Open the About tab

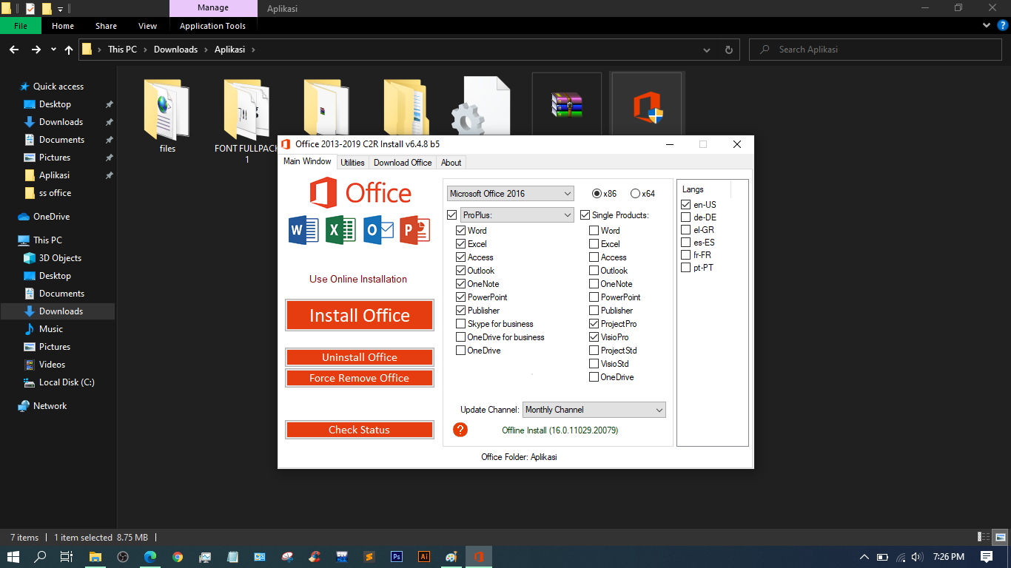pyautogui.click(x=451, y=163)
